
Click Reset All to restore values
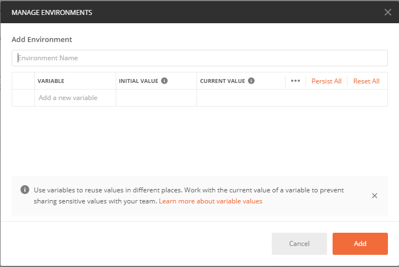coord(366,81)
